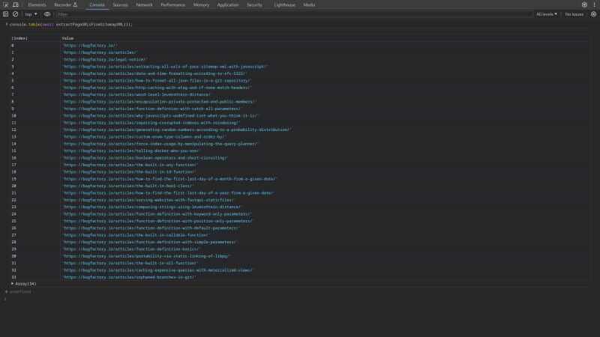Sort table by the (index) column header
600x337 pixels.
point(34,38)
